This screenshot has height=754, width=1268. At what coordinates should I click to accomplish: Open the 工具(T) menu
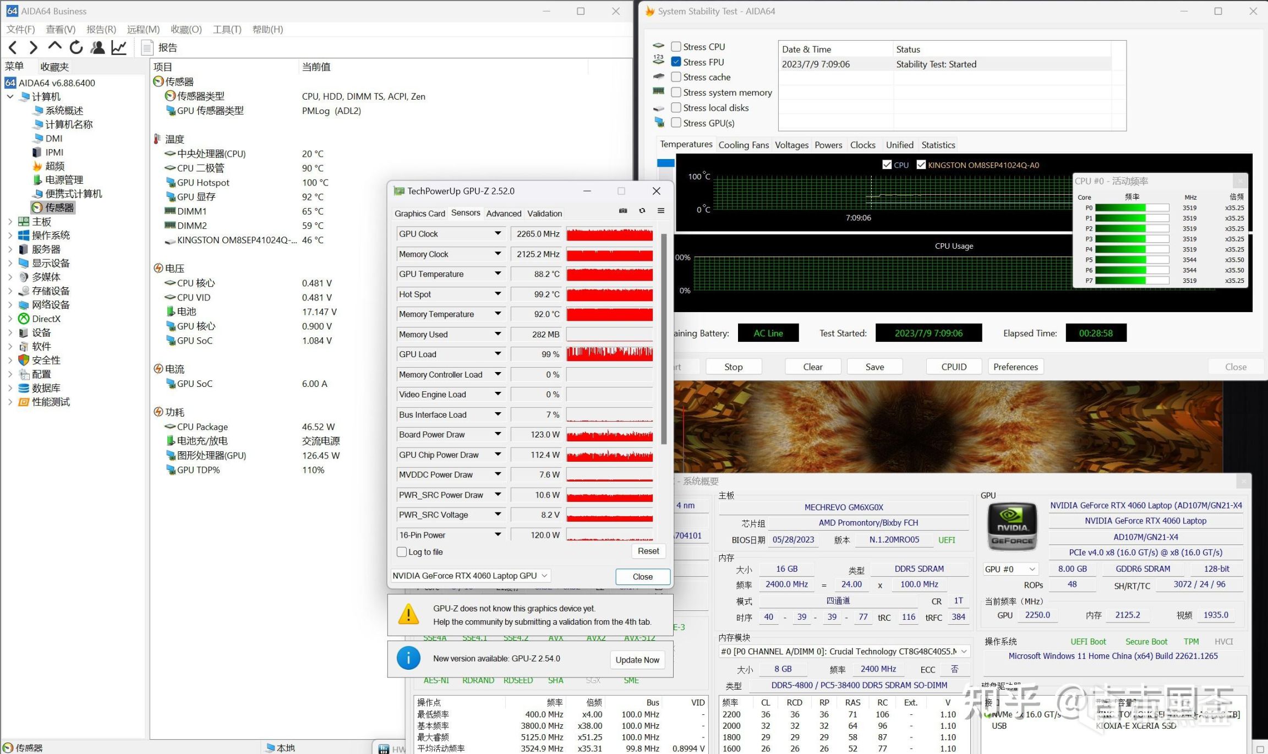point(227,29)
